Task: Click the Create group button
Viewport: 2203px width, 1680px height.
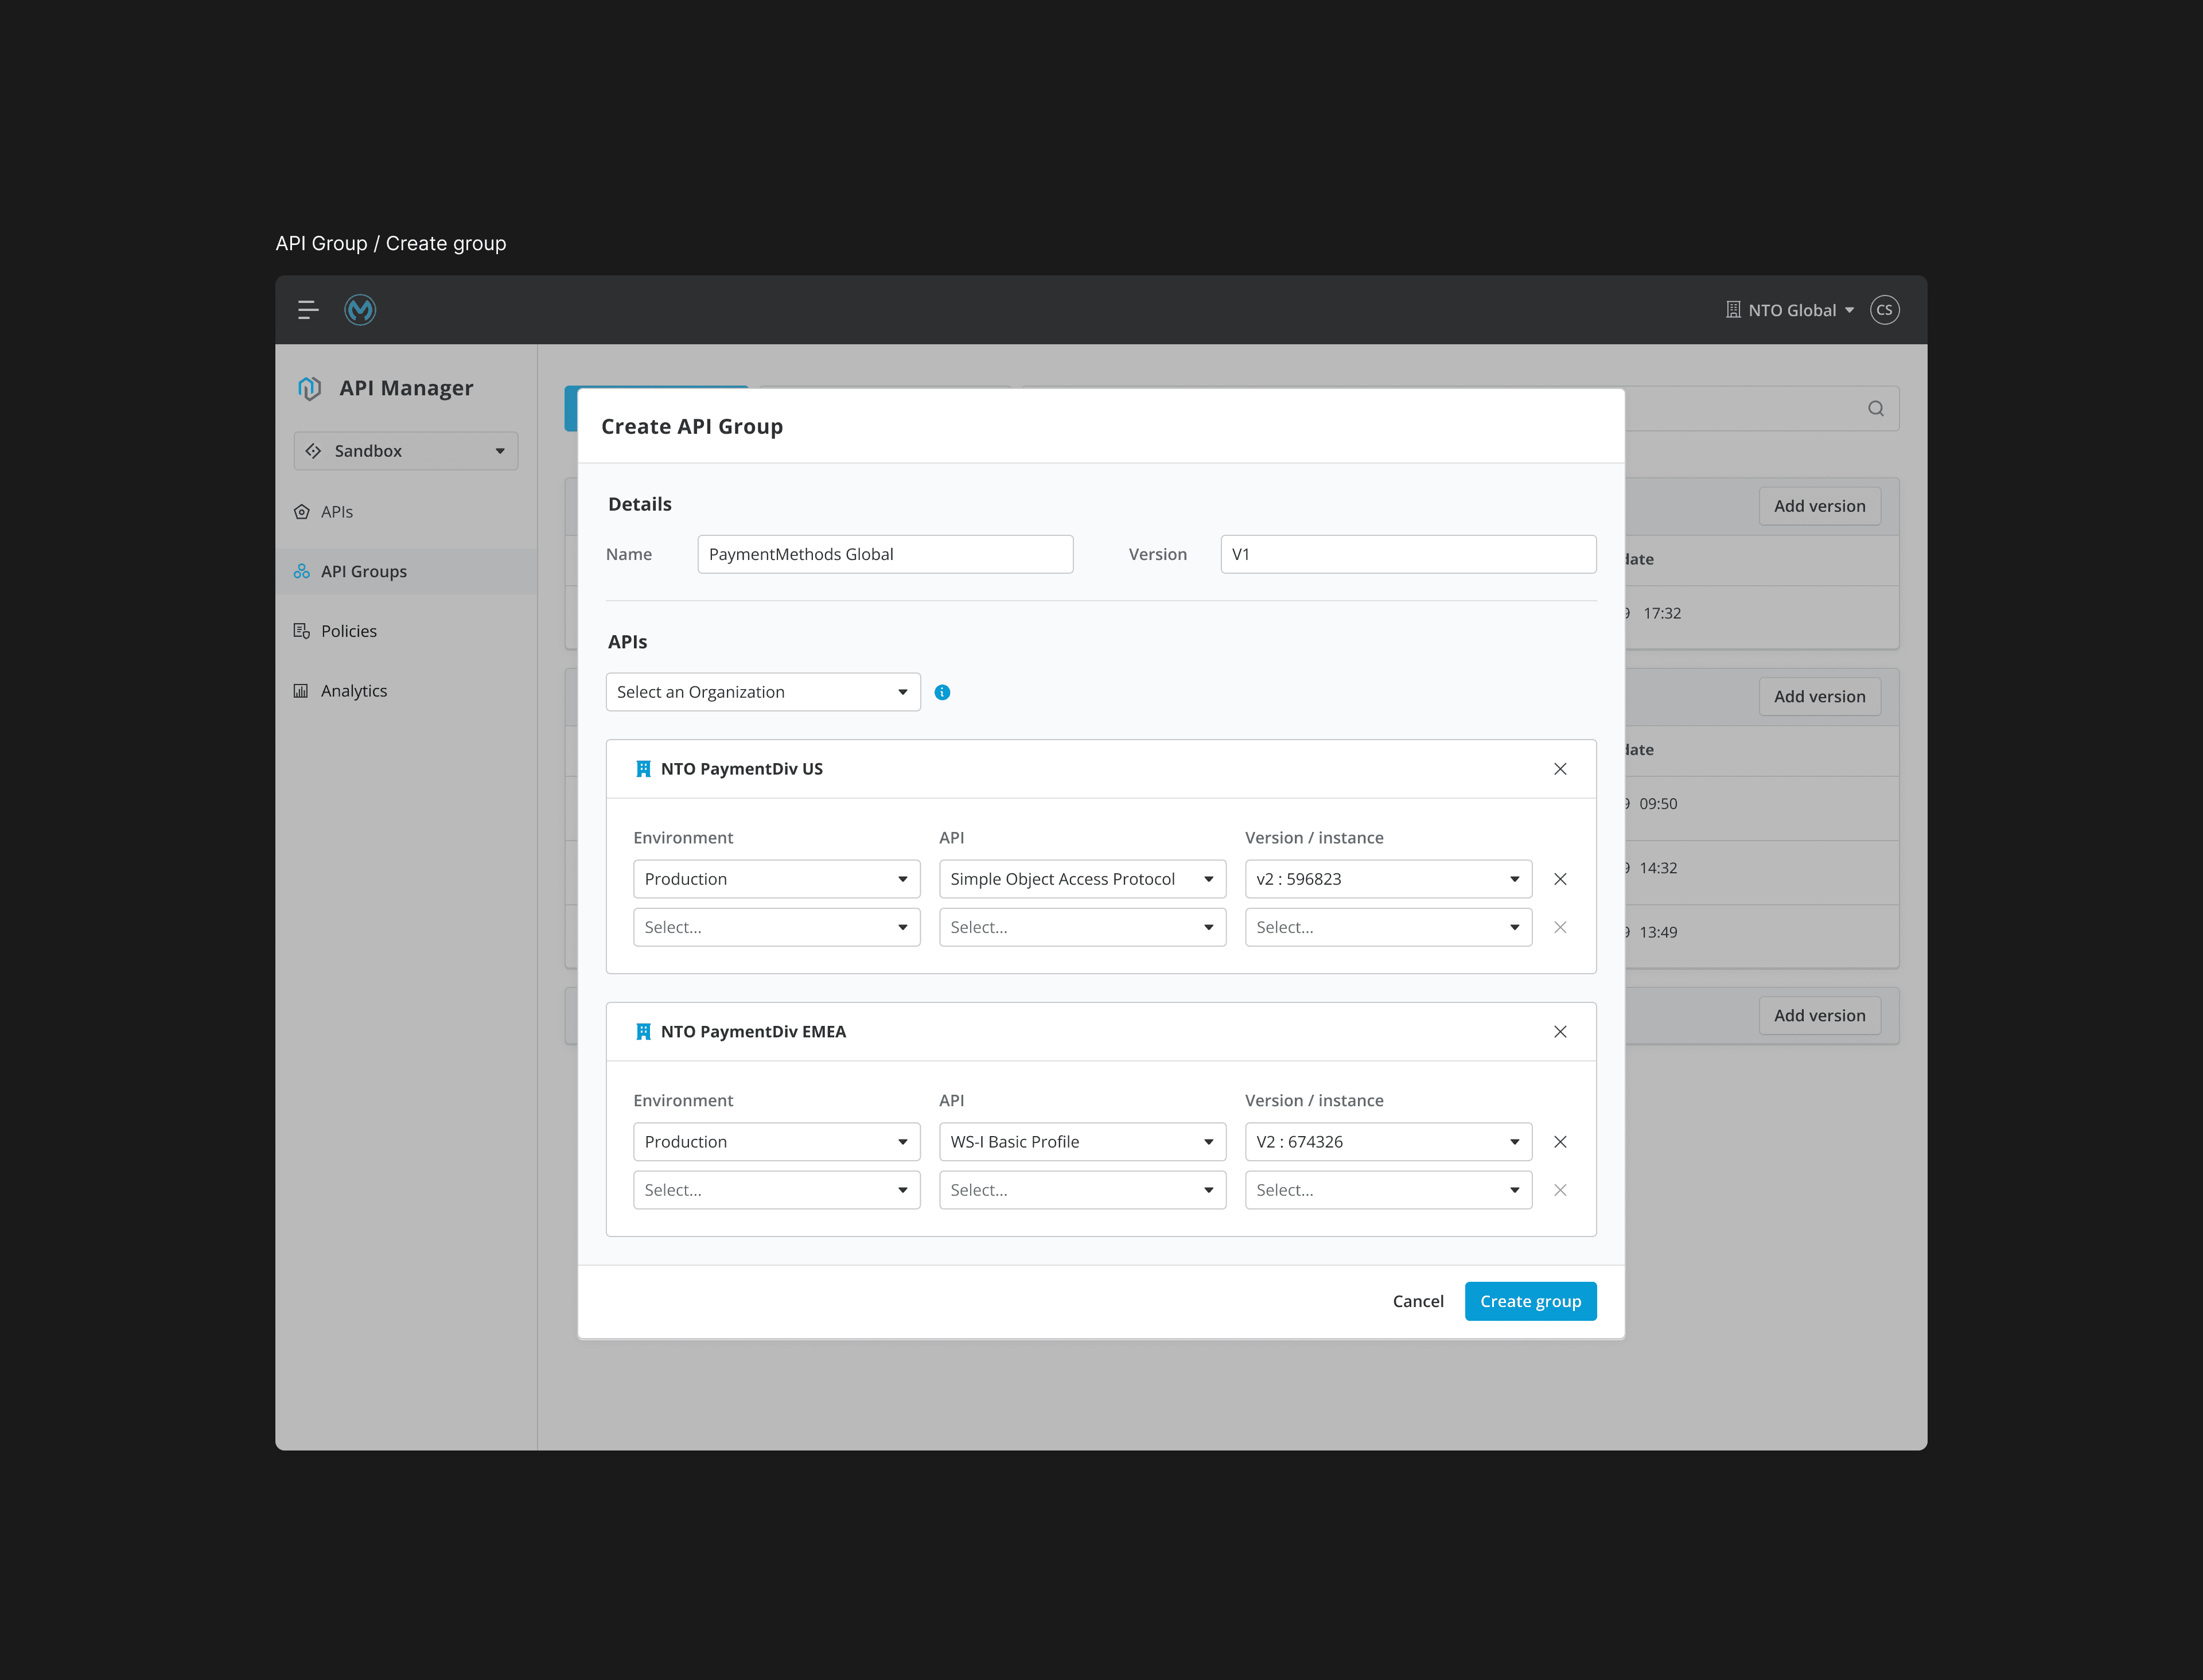Action: [1529, 1301]
